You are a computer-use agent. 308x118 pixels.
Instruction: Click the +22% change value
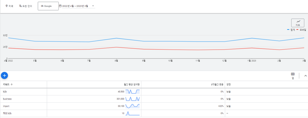coord(221,106)
